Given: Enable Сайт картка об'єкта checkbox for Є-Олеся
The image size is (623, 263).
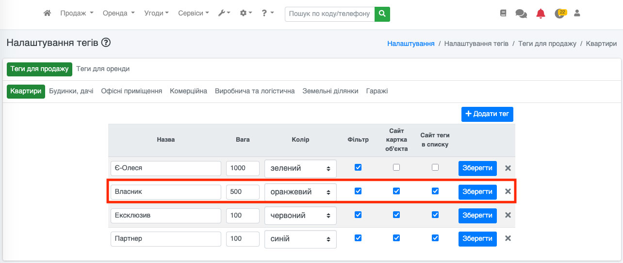Looking at the screenshot, I should (x=396, y=167).
